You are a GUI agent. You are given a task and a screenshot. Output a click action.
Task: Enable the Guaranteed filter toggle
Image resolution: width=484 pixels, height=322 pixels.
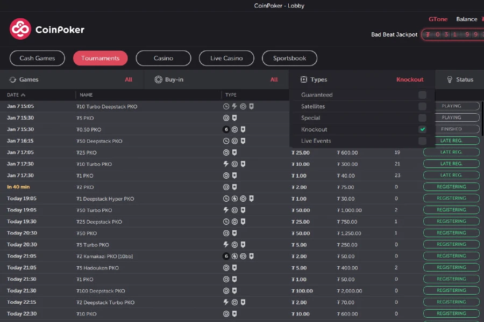[x=423, y=94]
